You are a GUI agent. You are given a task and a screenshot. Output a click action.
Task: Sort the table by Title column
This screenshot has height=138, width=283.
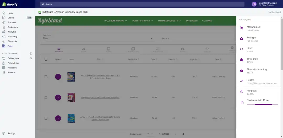(x=100, y=59)
